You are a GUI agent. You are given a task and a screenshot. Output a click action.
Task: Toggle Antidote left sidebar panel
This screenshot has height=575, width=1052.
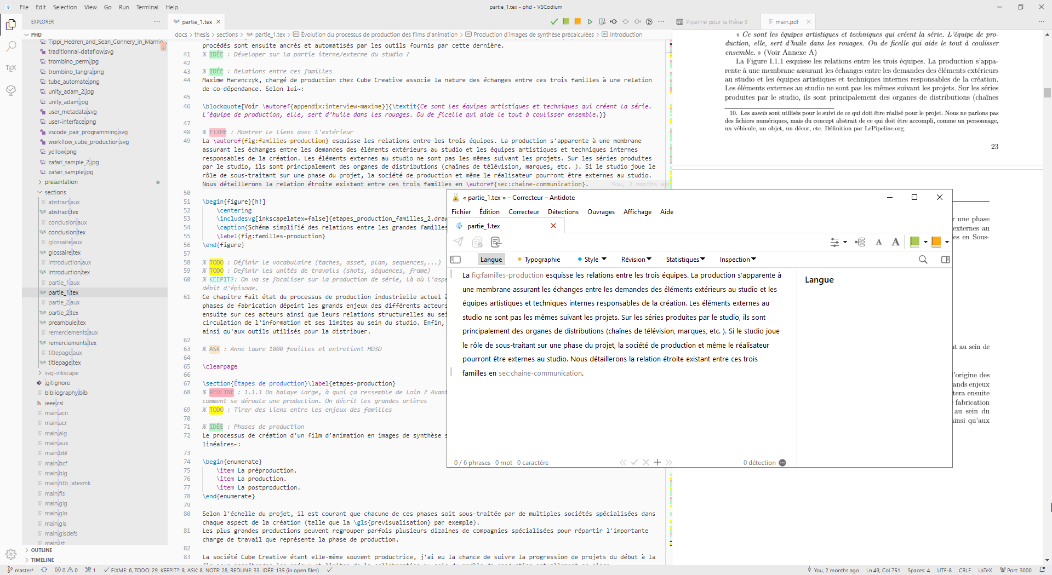tap(455, 260)
